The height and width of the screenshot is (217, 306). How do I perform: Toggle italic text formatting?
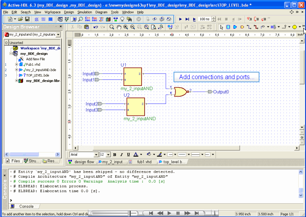point(122,155)
